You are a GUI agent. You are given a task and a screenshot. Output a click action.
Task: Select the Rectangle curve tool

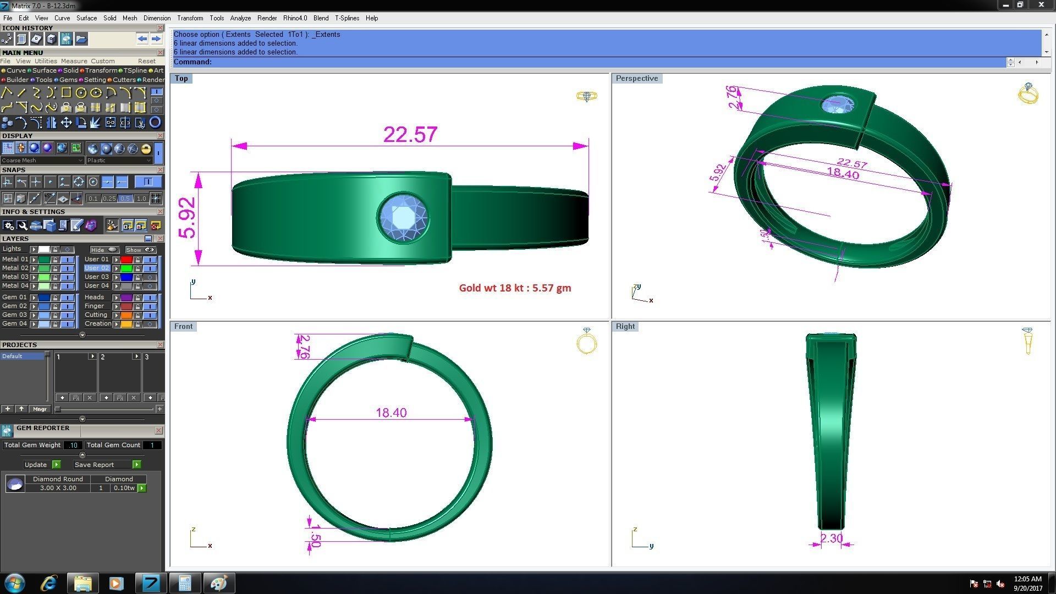(x=66, y=93)
